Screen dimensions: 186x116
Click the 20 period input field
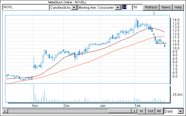(x=126, y=7)
